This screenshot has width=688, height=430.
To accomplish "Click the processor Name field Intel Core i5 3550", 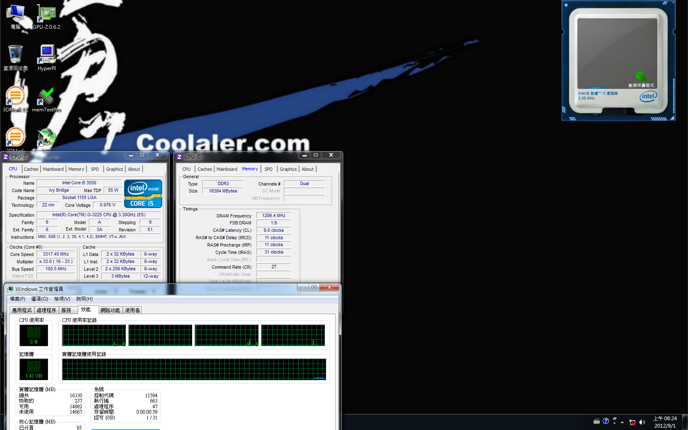I will 79,183.
